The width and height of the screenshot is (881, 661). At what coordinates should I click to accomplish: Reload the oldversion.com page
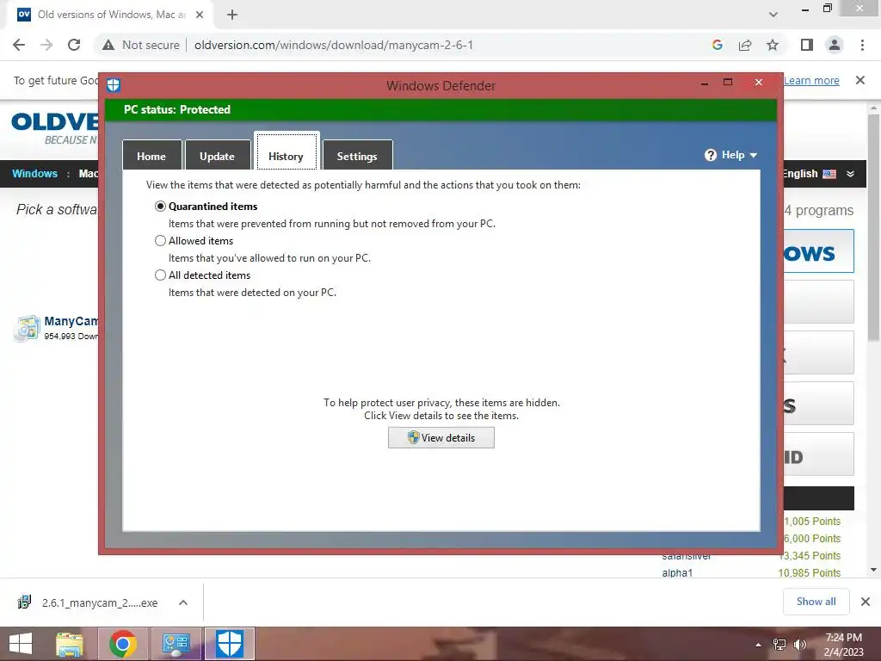tap(74, 45)
